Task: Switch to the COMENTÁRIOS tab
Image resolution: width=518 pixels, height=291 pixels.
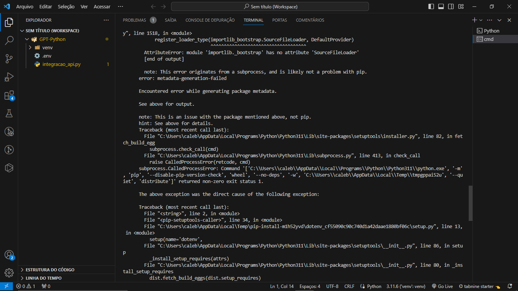Action: point(310,20)
